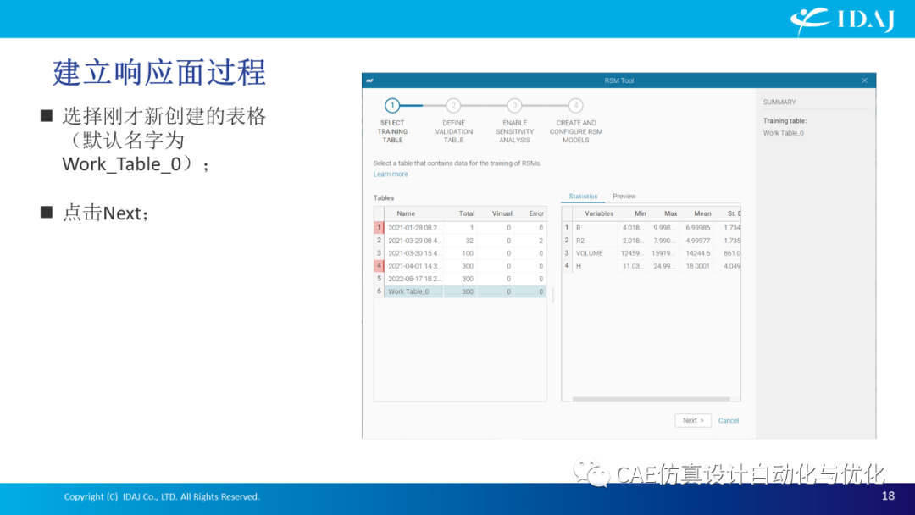Click the Mean column header in Statistics
Image resolution: width=915 pixels, height=515 pixels.
(x=696, y=213)
